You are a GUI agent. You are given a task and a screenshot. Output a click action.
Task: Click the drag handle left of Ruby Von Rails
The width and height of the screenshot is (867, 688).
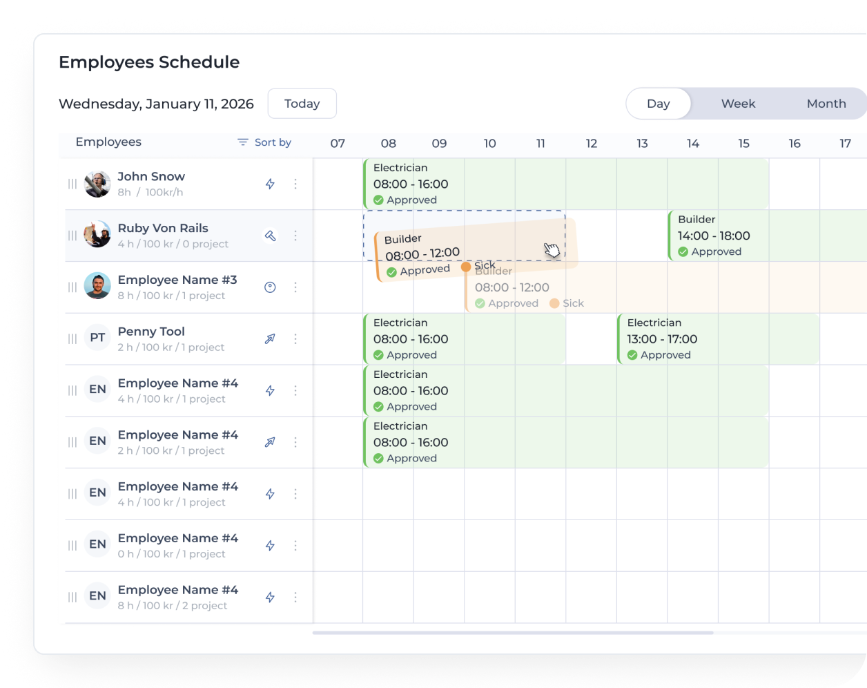(72, 236)
